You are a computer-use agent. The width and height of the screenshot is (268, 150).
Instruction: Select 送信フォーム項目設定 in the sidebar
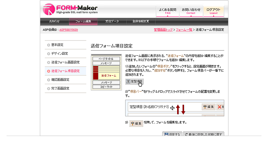coord(65,71)
